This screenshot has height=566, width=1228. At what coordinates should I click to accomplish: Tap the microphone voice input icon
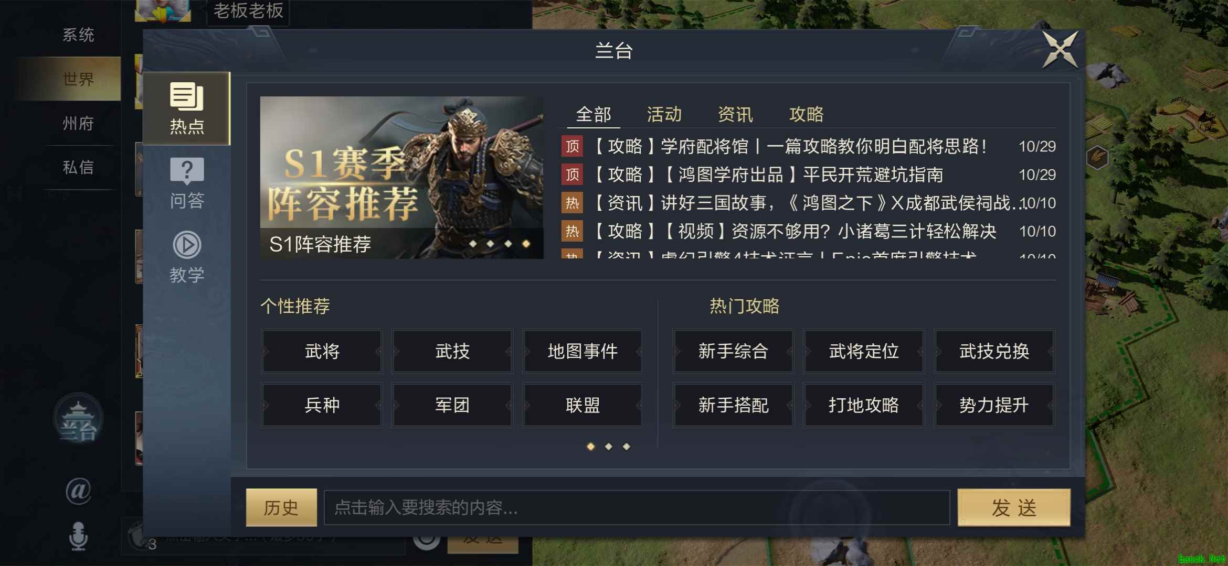coord(78,536)
